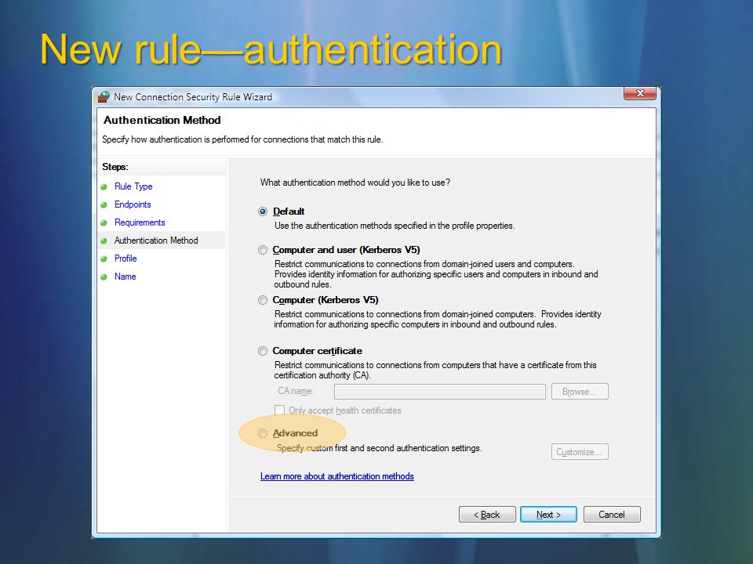Pick the Computer certificate radio option
753x564 pixels.
(263, 351)
